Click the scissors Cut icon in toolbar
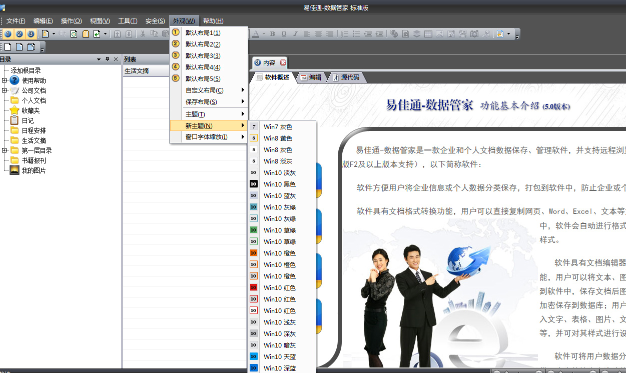The image size is (626, 373). tap(143, 34)
